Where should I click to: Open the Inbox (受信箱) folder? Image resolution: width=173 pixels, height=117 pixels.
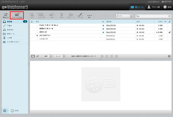click(x=15, y=22)
